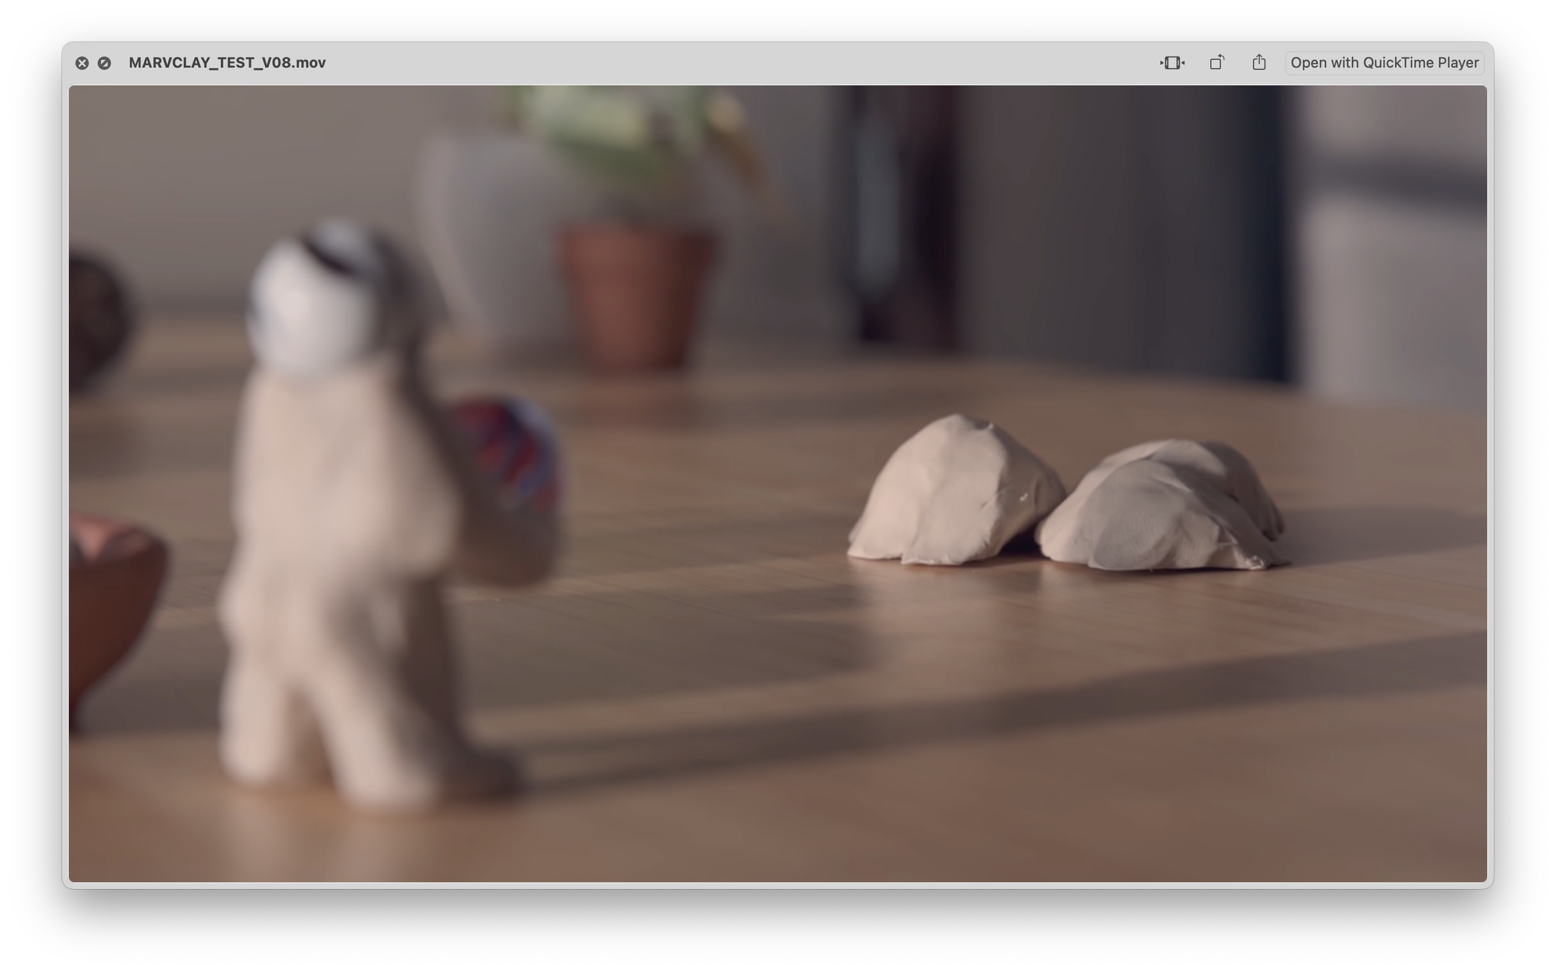Viewport: 1556px width, 971px height.
Task: Enter full screen preview mode
Action: point(104,63)
